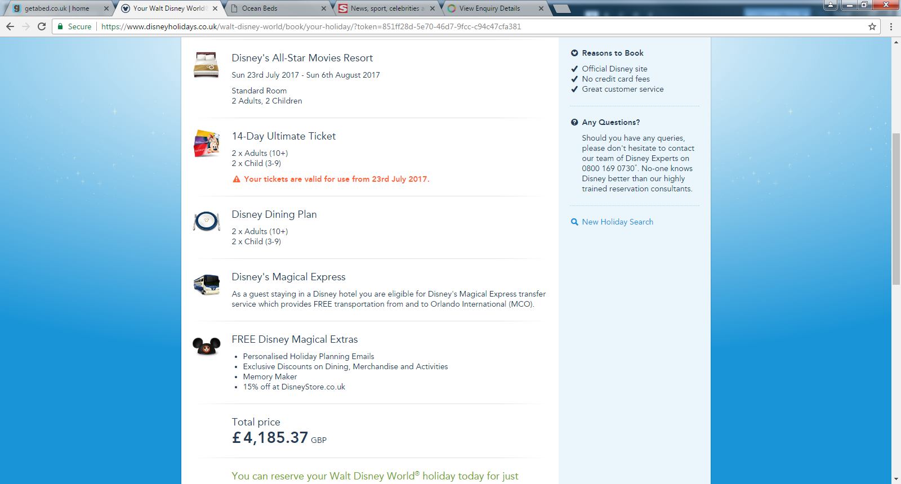
Task: Click the Magical Express bus icon
Action: pyautogui.click(x=206, y=285)
